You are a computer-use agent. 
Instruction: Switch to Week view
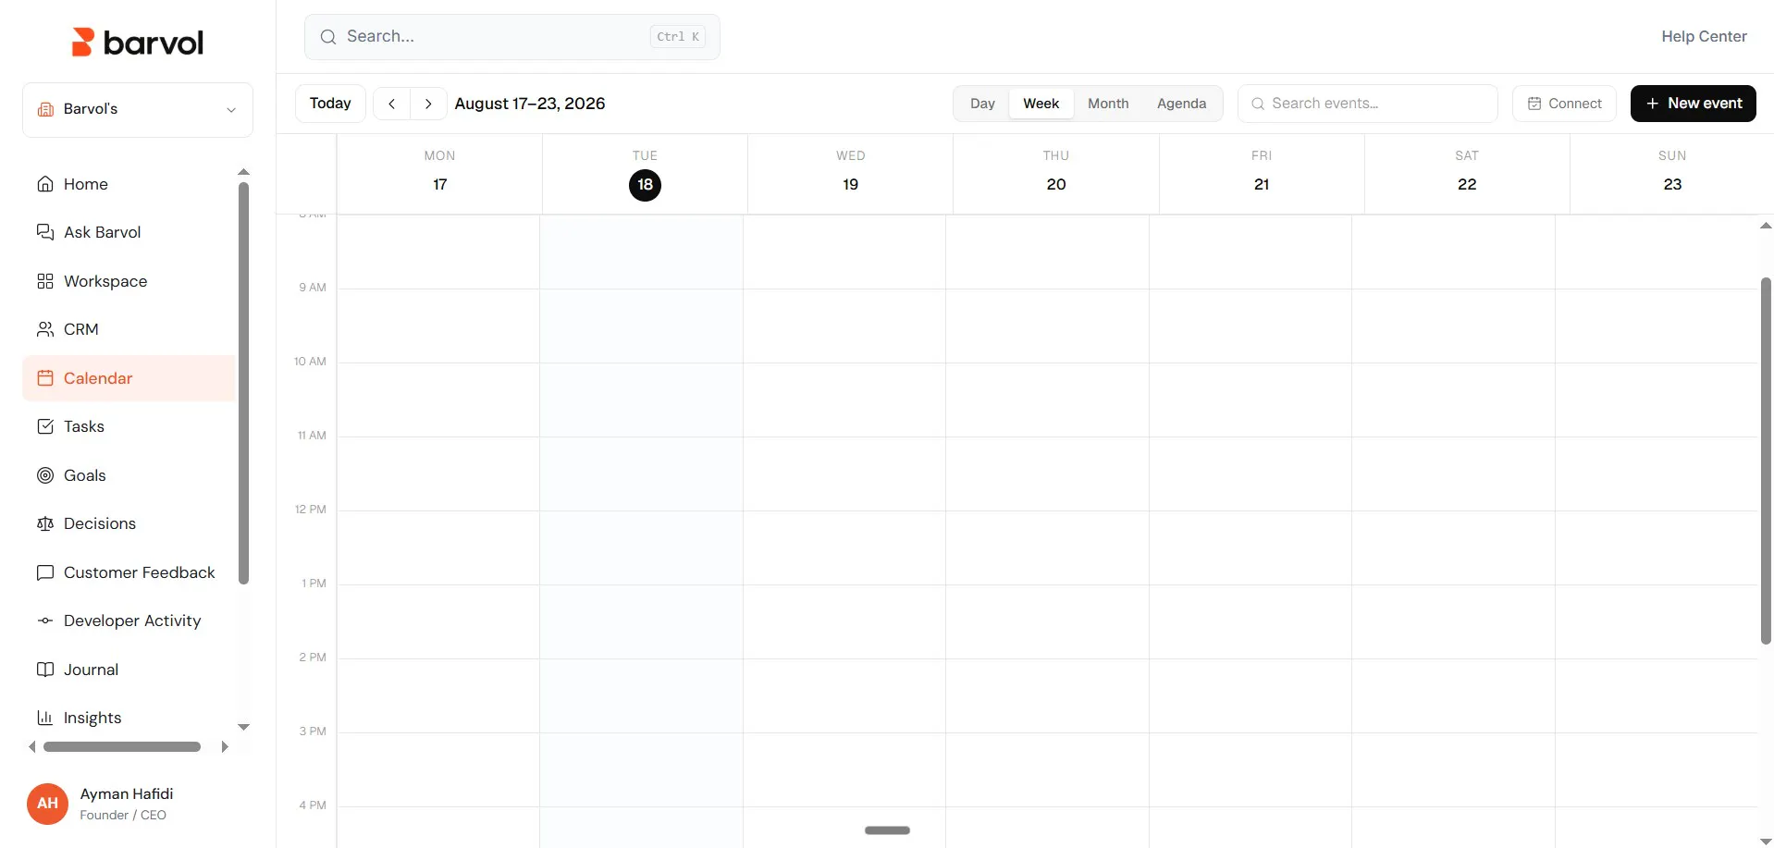coord(1041,104)
